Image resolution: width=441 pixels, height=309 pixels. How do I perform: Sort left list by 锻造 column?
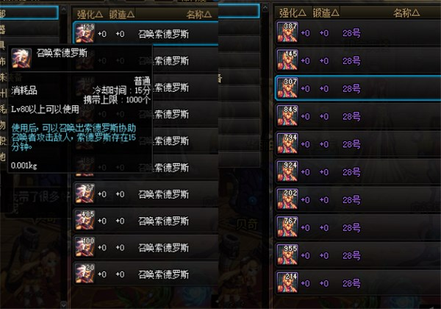[x=122, y=15]
